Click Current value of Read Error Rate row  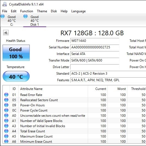[x=103, y=95]
